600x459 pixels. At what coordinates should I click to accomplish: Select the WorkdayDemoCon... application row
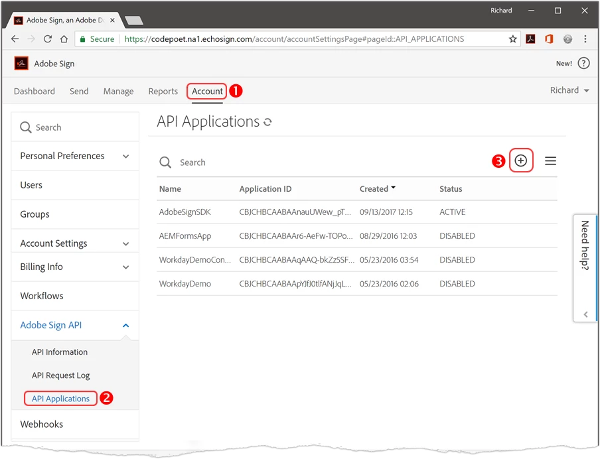pyautogui.click(x=356, y=260)
